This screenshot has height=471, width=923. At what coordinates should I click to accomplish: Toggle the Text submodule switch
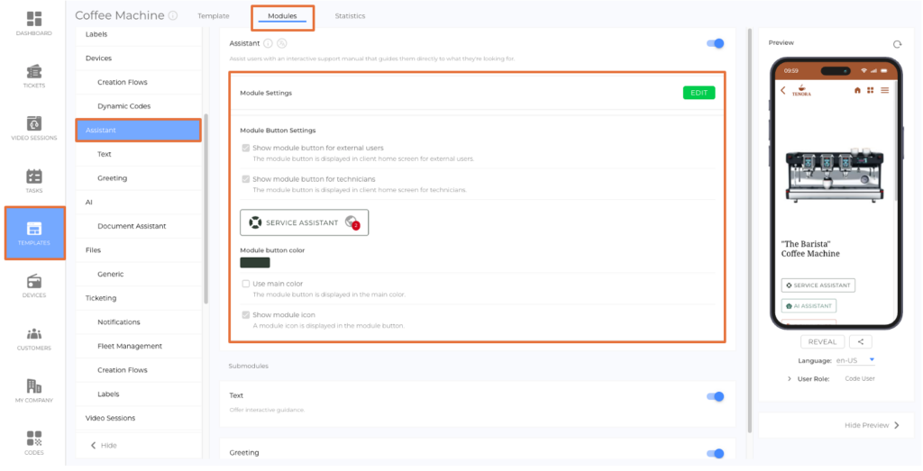[716, 396]
